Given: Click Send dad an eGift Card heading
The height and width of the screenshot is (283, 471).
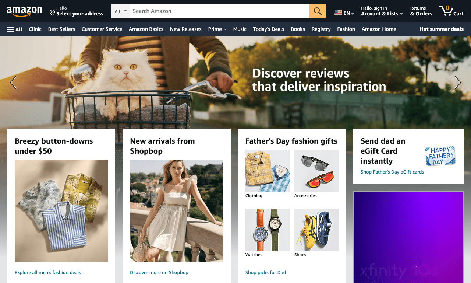Looking at the screenshot, I should [383, 151].
